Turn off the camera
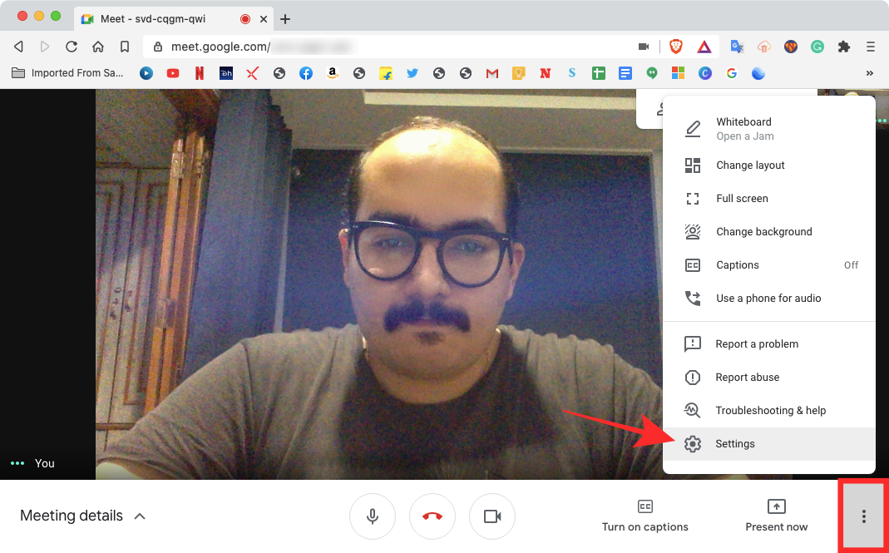Screen dimensions: 889x553 coord(491,516)
